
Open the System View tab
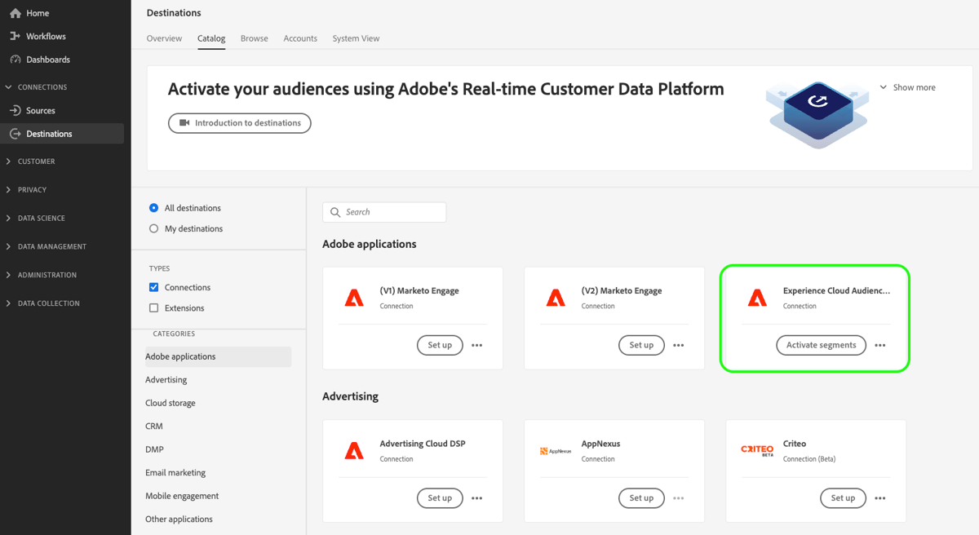pos(356,38)
